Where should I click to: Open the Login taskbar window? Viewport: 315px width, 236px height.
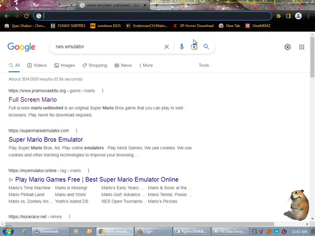(153, 231)
